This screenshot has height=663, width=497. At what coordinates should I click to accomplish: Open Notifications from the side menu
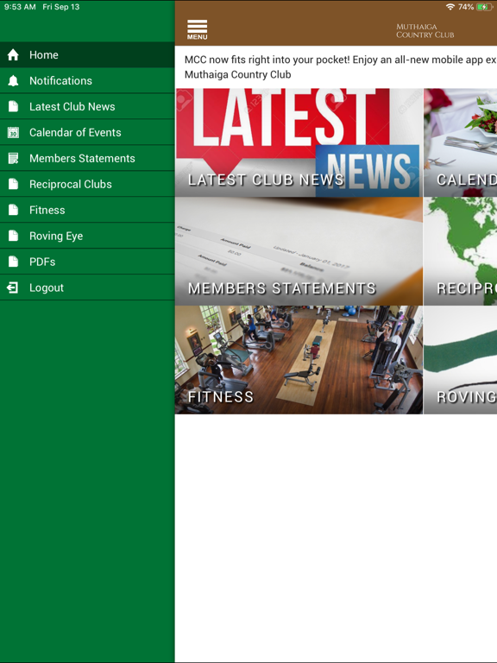(87, 81)
